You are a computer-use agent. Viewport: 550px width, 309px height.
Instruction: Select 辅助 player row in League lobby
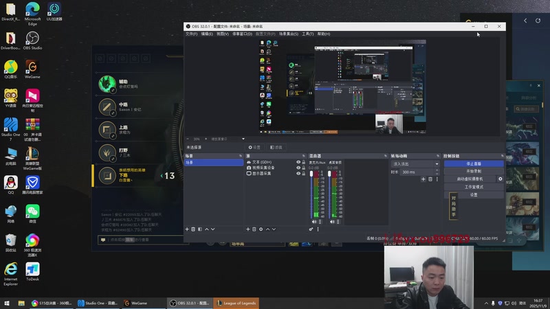pyautogui.click(x=139, y=84)
